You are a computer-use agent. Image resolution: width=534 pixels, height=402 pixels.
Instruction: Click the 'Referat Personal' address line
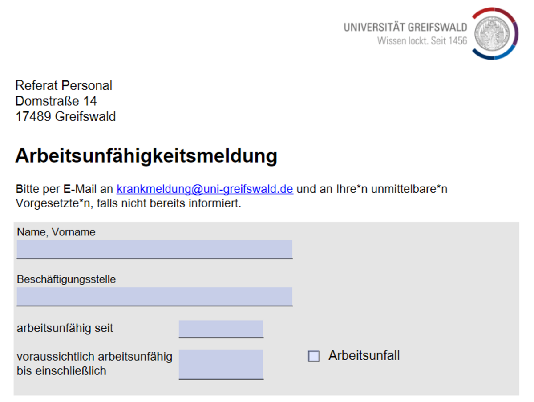[x=64, y=85]
